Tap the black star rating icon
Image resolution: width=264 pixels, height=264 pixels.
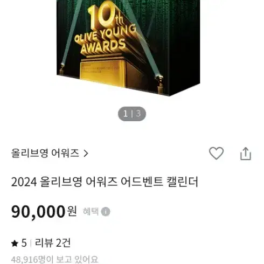15,244
